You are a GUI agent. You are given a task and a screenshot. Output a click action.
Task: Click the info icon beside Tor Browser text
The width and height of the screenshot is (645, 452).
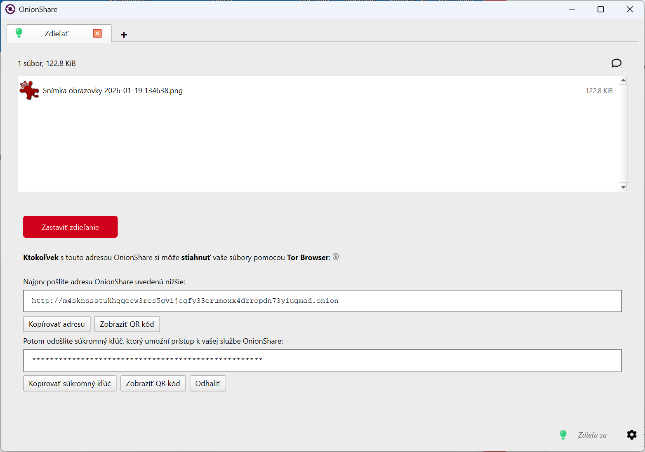336,257
